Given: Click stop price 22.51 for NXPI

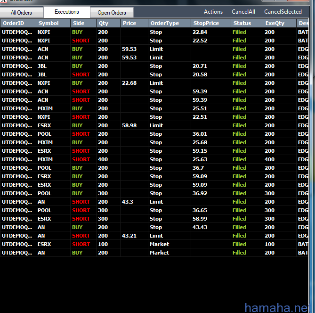Looking at the screenshot, I should [211, 117].
